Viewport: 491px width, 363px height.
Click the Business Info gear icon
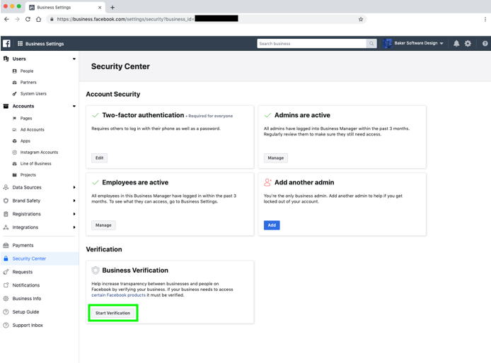(x=6, y=299)
